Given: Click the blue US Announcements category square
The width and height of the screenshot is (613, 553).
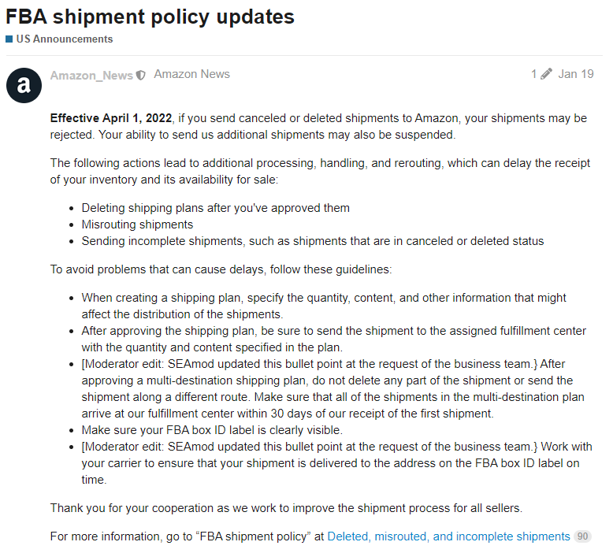Looking at the screenshot, I should [x=9, y=39].
